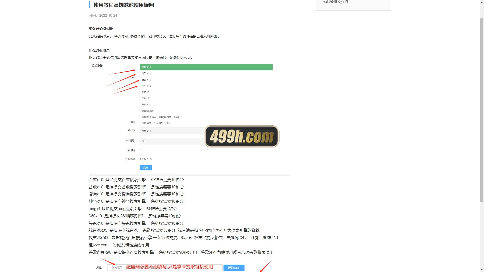
Task: Select the 综合池 x35 option in the list
Action: click(206, 111)
